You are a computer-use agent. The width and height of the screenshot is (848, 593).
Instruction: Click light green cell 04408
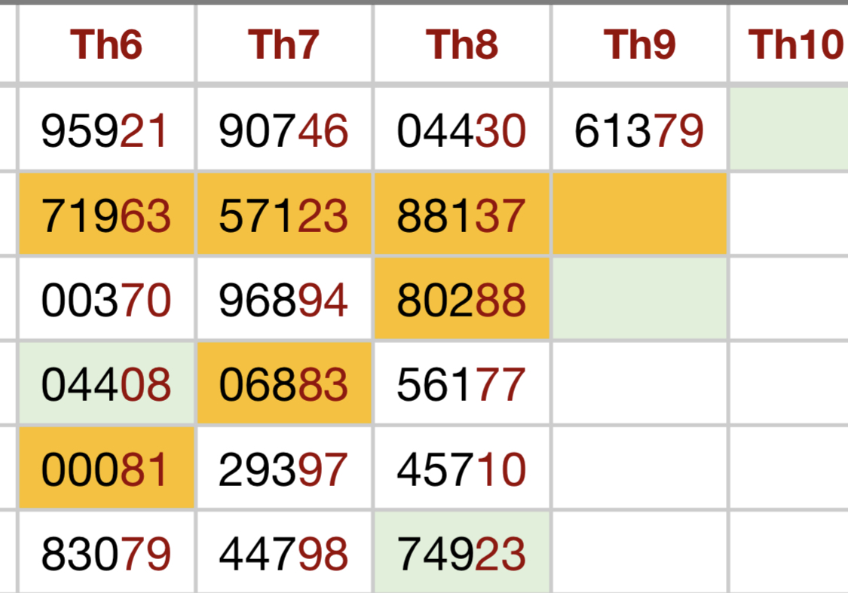106,384
